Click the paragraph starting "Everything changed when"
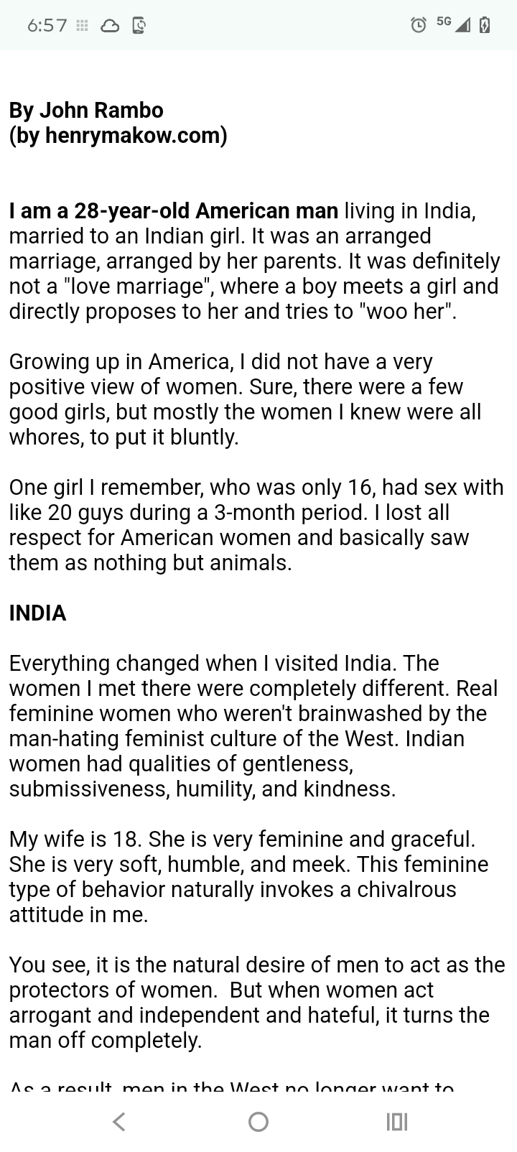 [x=251, y=725]
